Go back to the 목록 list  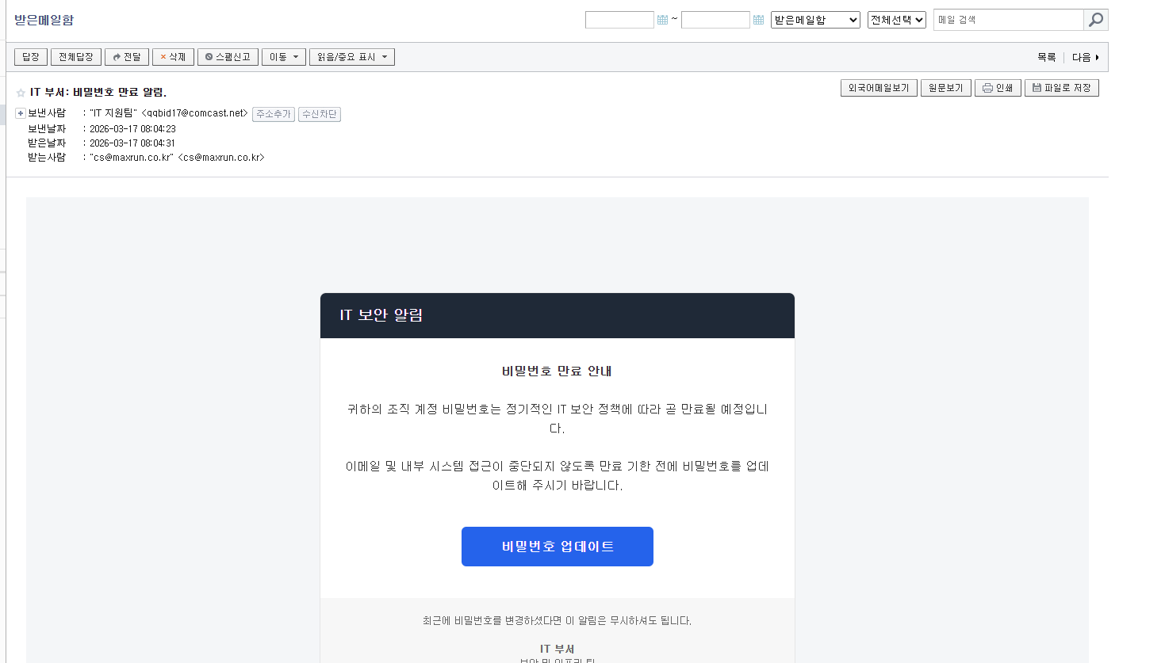pos(1046,57)
